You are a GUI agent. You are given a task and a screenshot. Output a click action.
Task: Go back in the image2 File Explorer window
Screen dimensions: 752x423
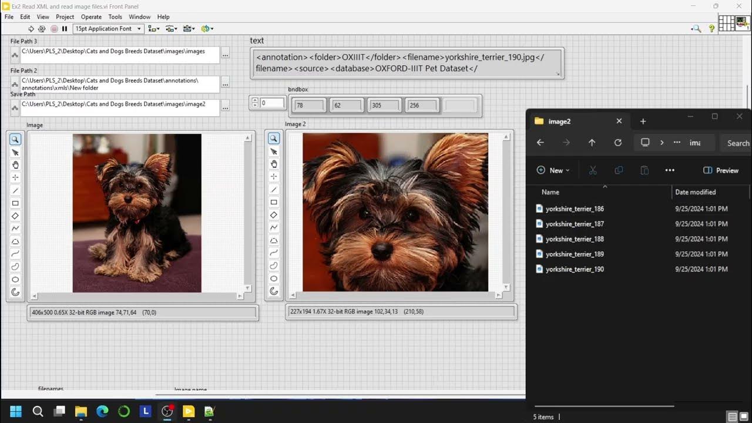click(540, 143)
